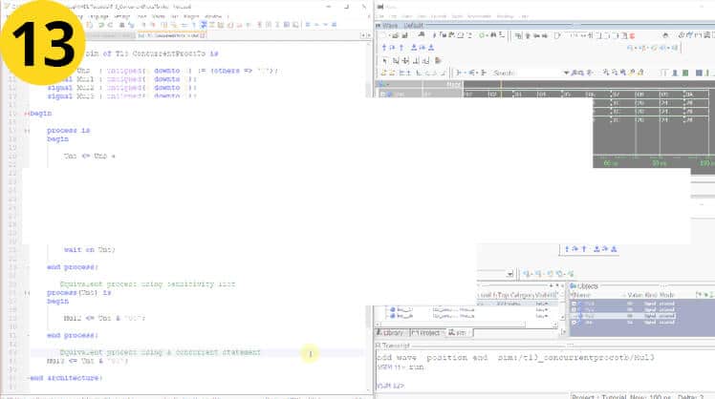This screenshot has width=715, height=399.
Task: Open Replace via the Notepad++ toolbar icon
Action: tap(131, 25)
